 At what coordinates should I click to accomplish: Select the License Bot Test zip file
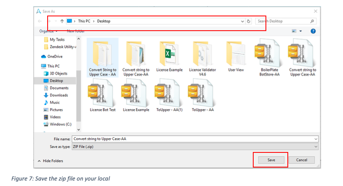pos(102,96)
